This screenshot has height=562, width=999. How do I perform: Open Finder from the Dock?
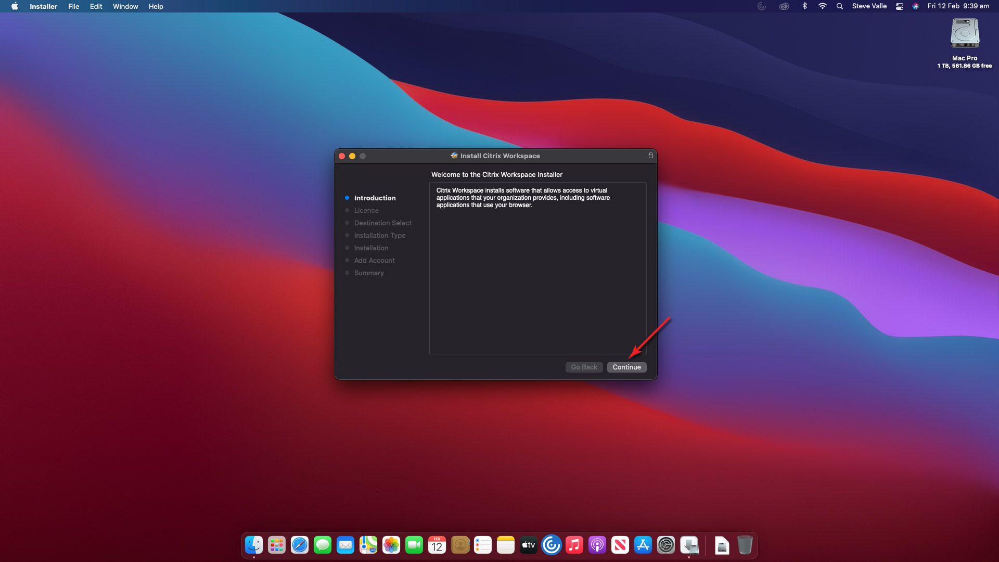coord(254,545)
